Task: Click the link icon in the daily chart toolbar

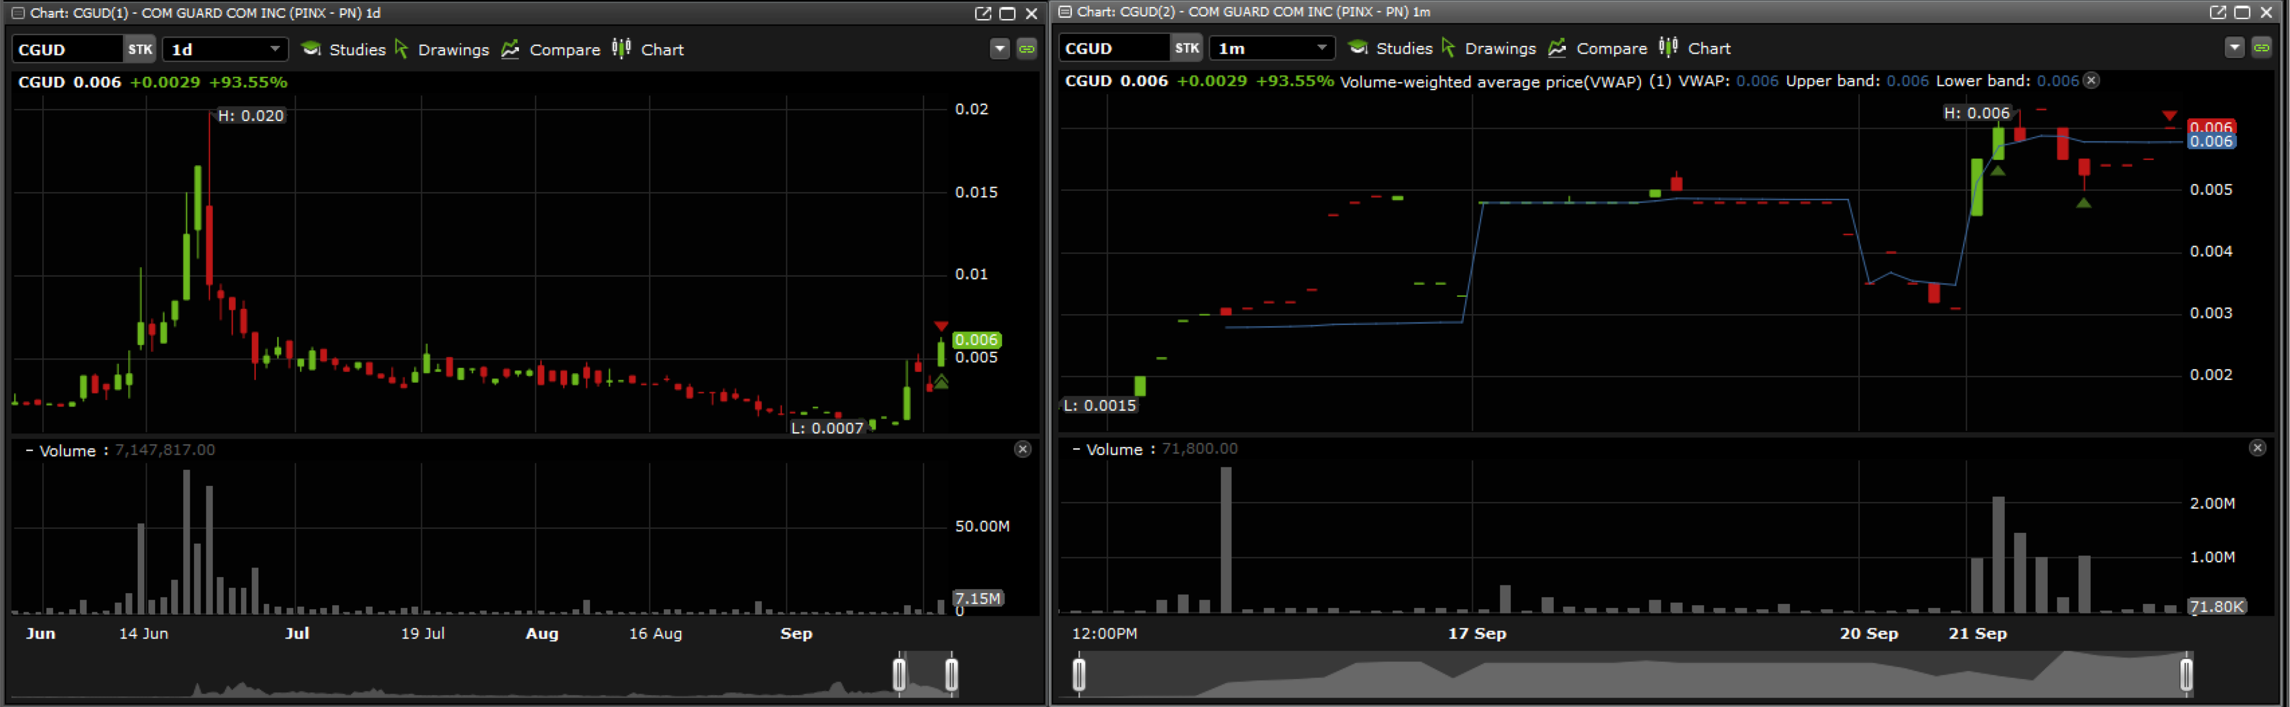Action: (1027, 49)
